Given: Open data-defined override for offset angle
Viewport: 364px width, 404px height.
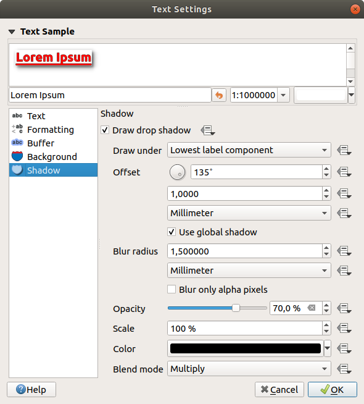Looking at the screenshot, I should click(344, 172).
